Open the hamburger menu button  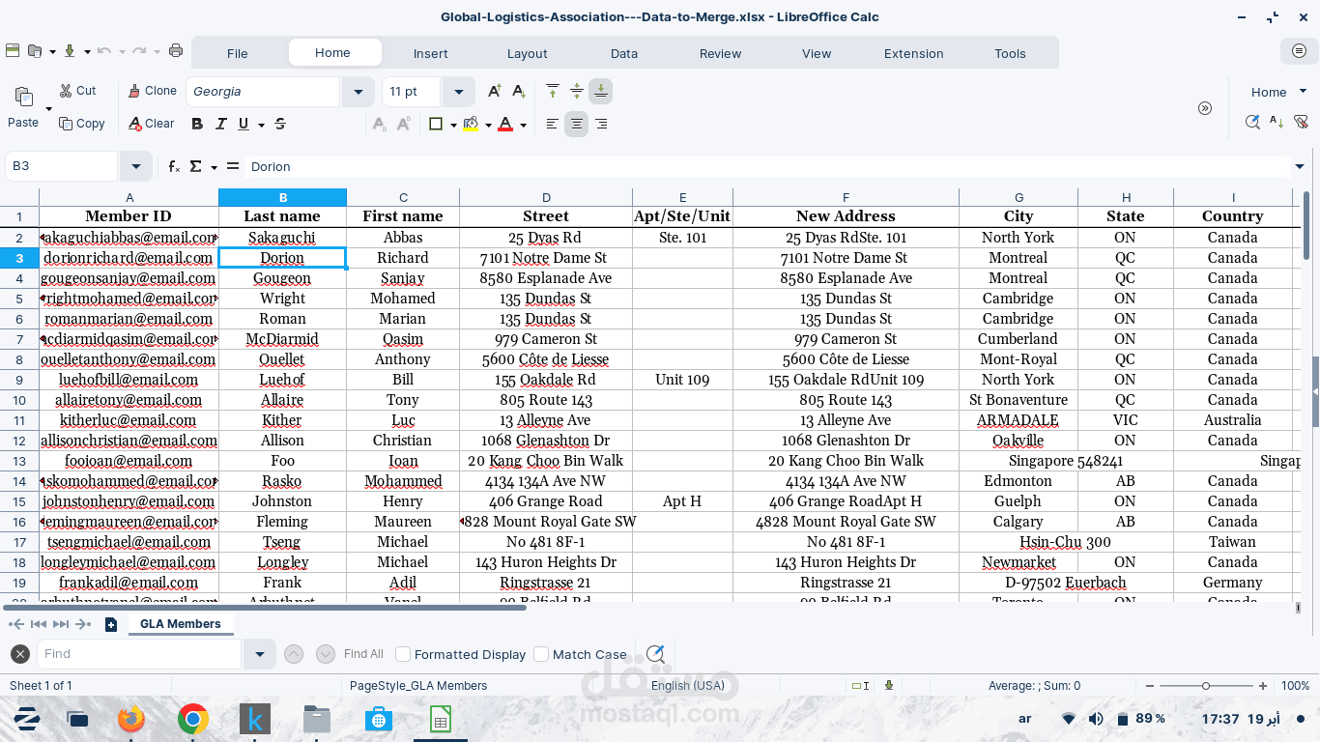[1299, 51]
